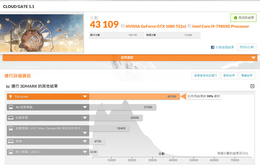Click the CLOUD GATE 1.1 heading
Image resolution: width=260 pixels, height=167 pixels.
tap(18, 6)
